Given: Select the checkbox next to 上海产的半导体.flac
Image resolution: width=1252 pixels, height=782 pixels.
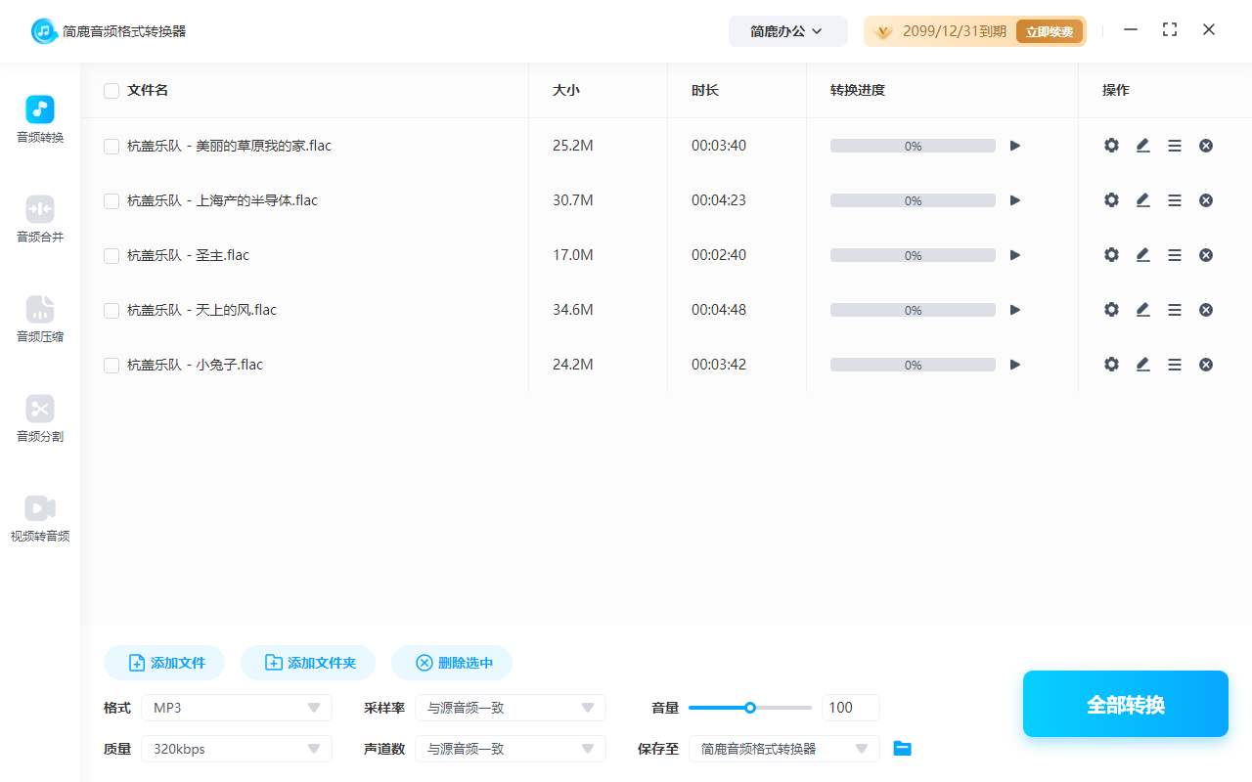Looking at the screenshot, I should coord(111,200).
